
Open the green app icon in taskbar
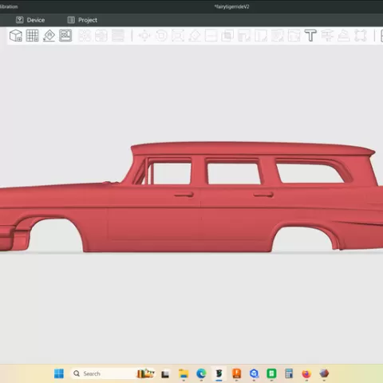(x=271, y=373)
